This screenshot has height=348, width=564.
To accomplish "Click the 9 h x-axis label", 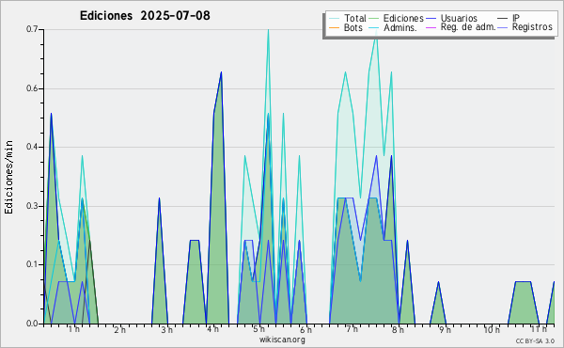I will point(445,329).
